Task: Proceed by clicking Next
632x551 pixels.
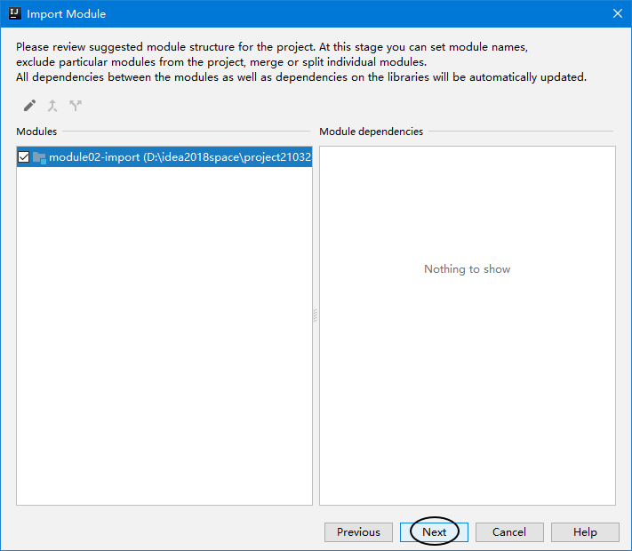Action: (x=434, y=532)
